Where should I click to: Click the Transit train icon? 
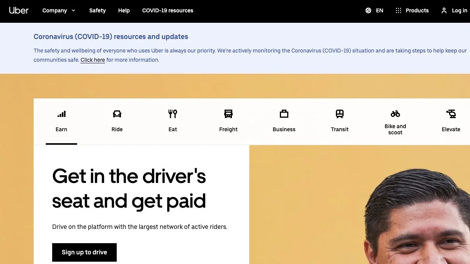[x=339, y=114]
